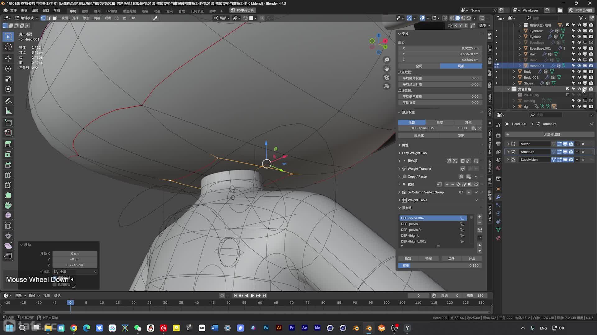Toggle lock on DEF-spine.006 vertex group

click(x=462, y=218)
